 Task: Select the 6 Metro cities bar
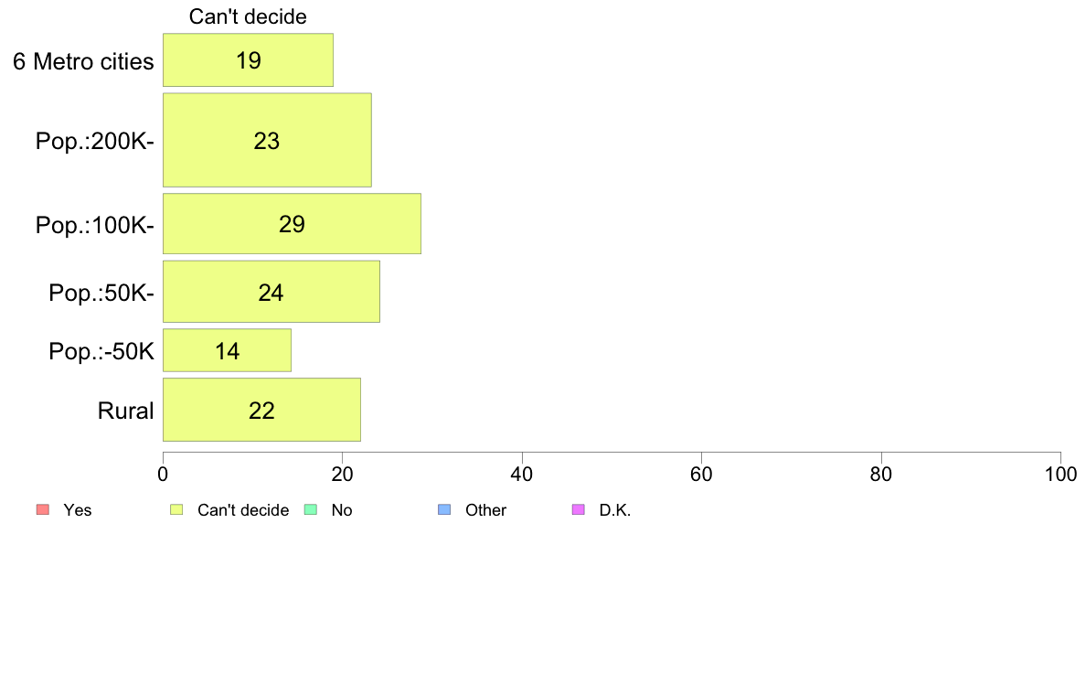pyautogui.click(x=248, y=60)
